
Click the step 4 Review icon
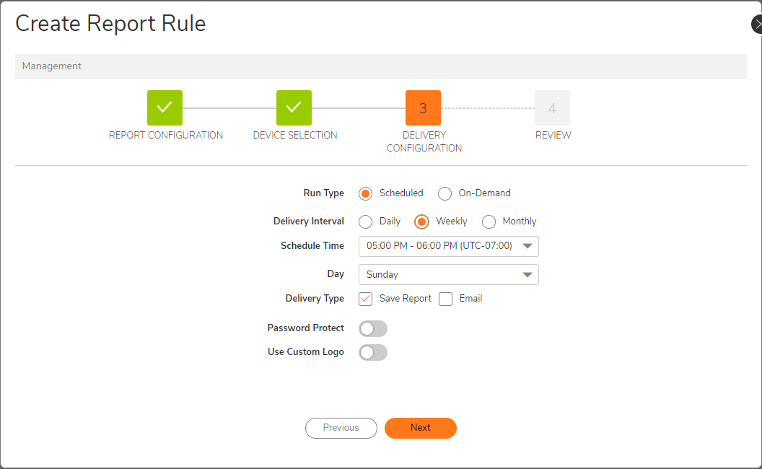coord(552,108)
